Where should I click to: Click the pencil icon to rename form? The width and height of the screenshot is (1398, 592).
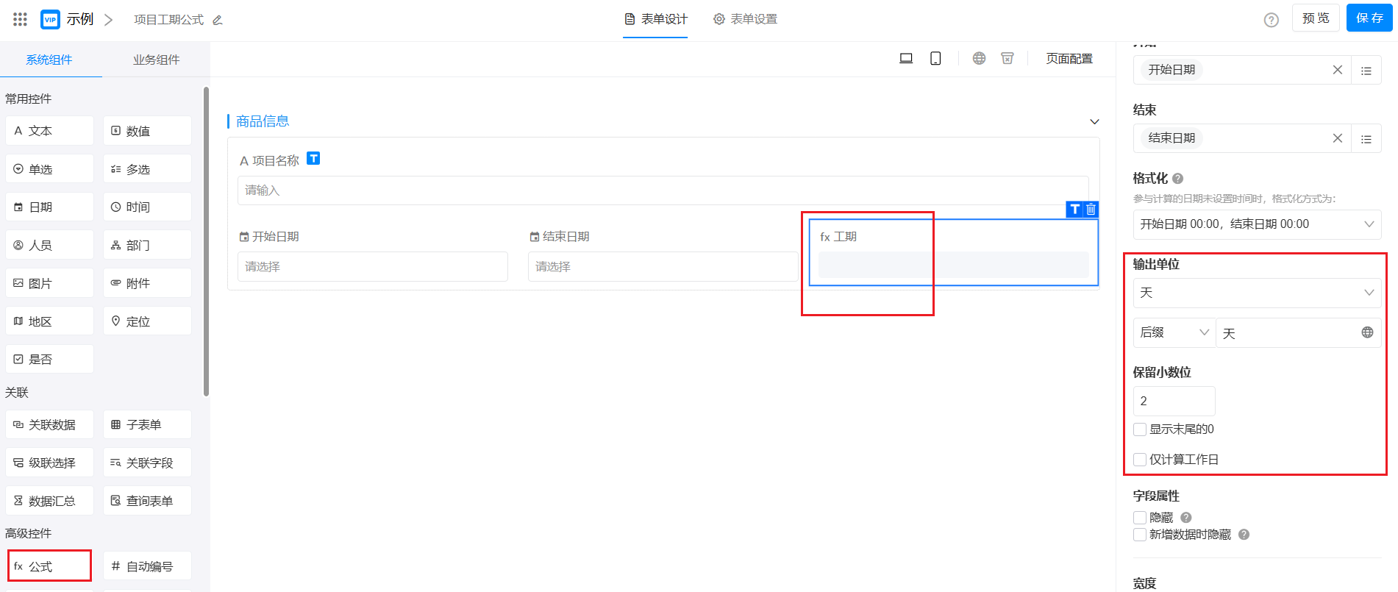(218, 21)
